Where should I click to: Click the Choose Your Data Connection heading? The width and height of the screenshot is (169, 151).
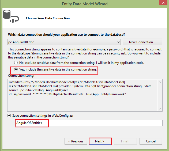click(48, 18)
